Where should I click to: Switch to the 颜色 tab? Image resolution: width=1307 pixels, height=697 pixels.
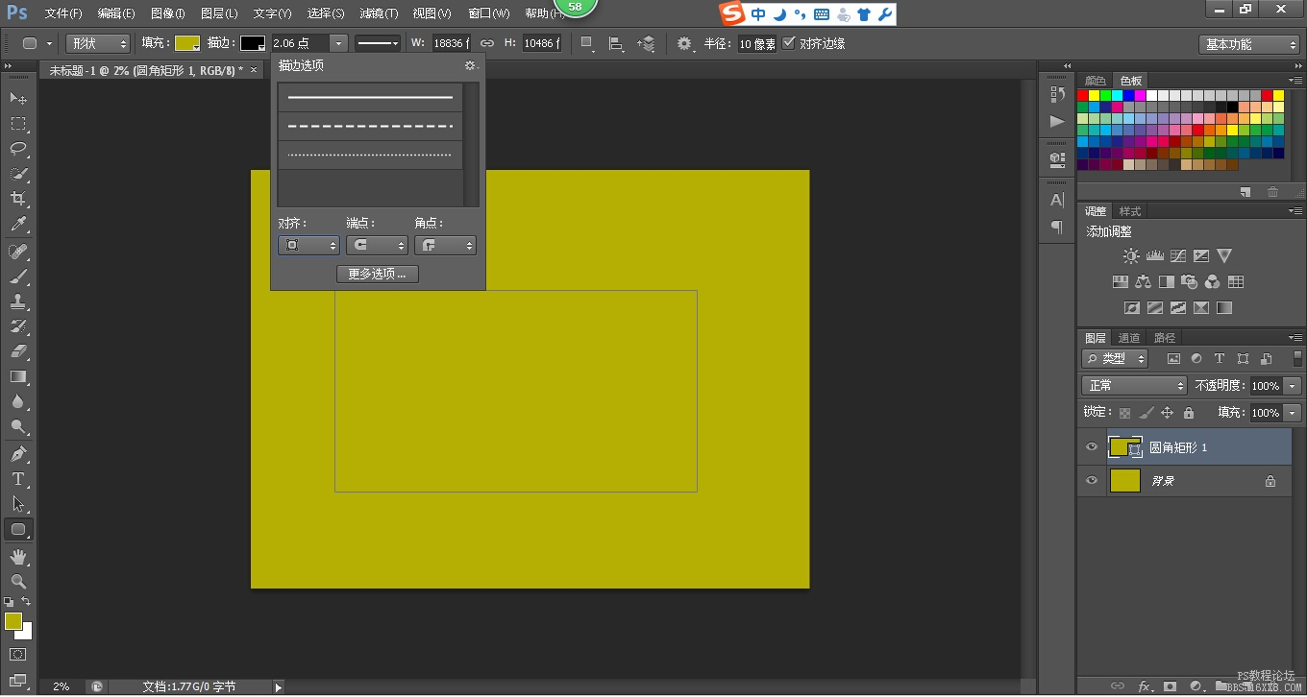click(1095, 81)
